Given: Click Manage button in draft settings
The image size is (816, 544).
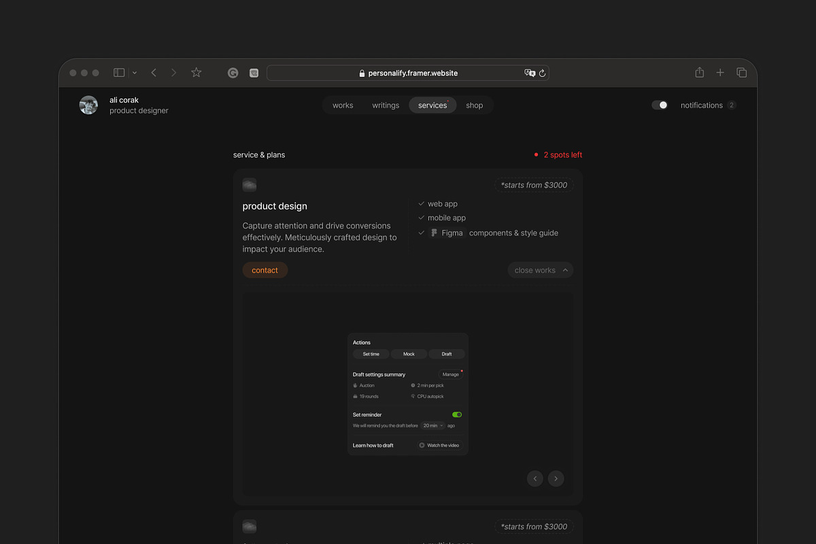Looking at the screenshot, I should pos(451,375).
